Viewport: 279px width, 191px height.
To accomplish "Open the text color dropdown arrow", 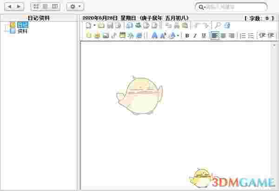I will pyautogui.click(x=178, y=36).
